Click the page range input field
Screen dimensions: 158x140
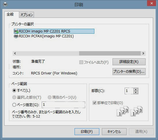click(64, 105)
